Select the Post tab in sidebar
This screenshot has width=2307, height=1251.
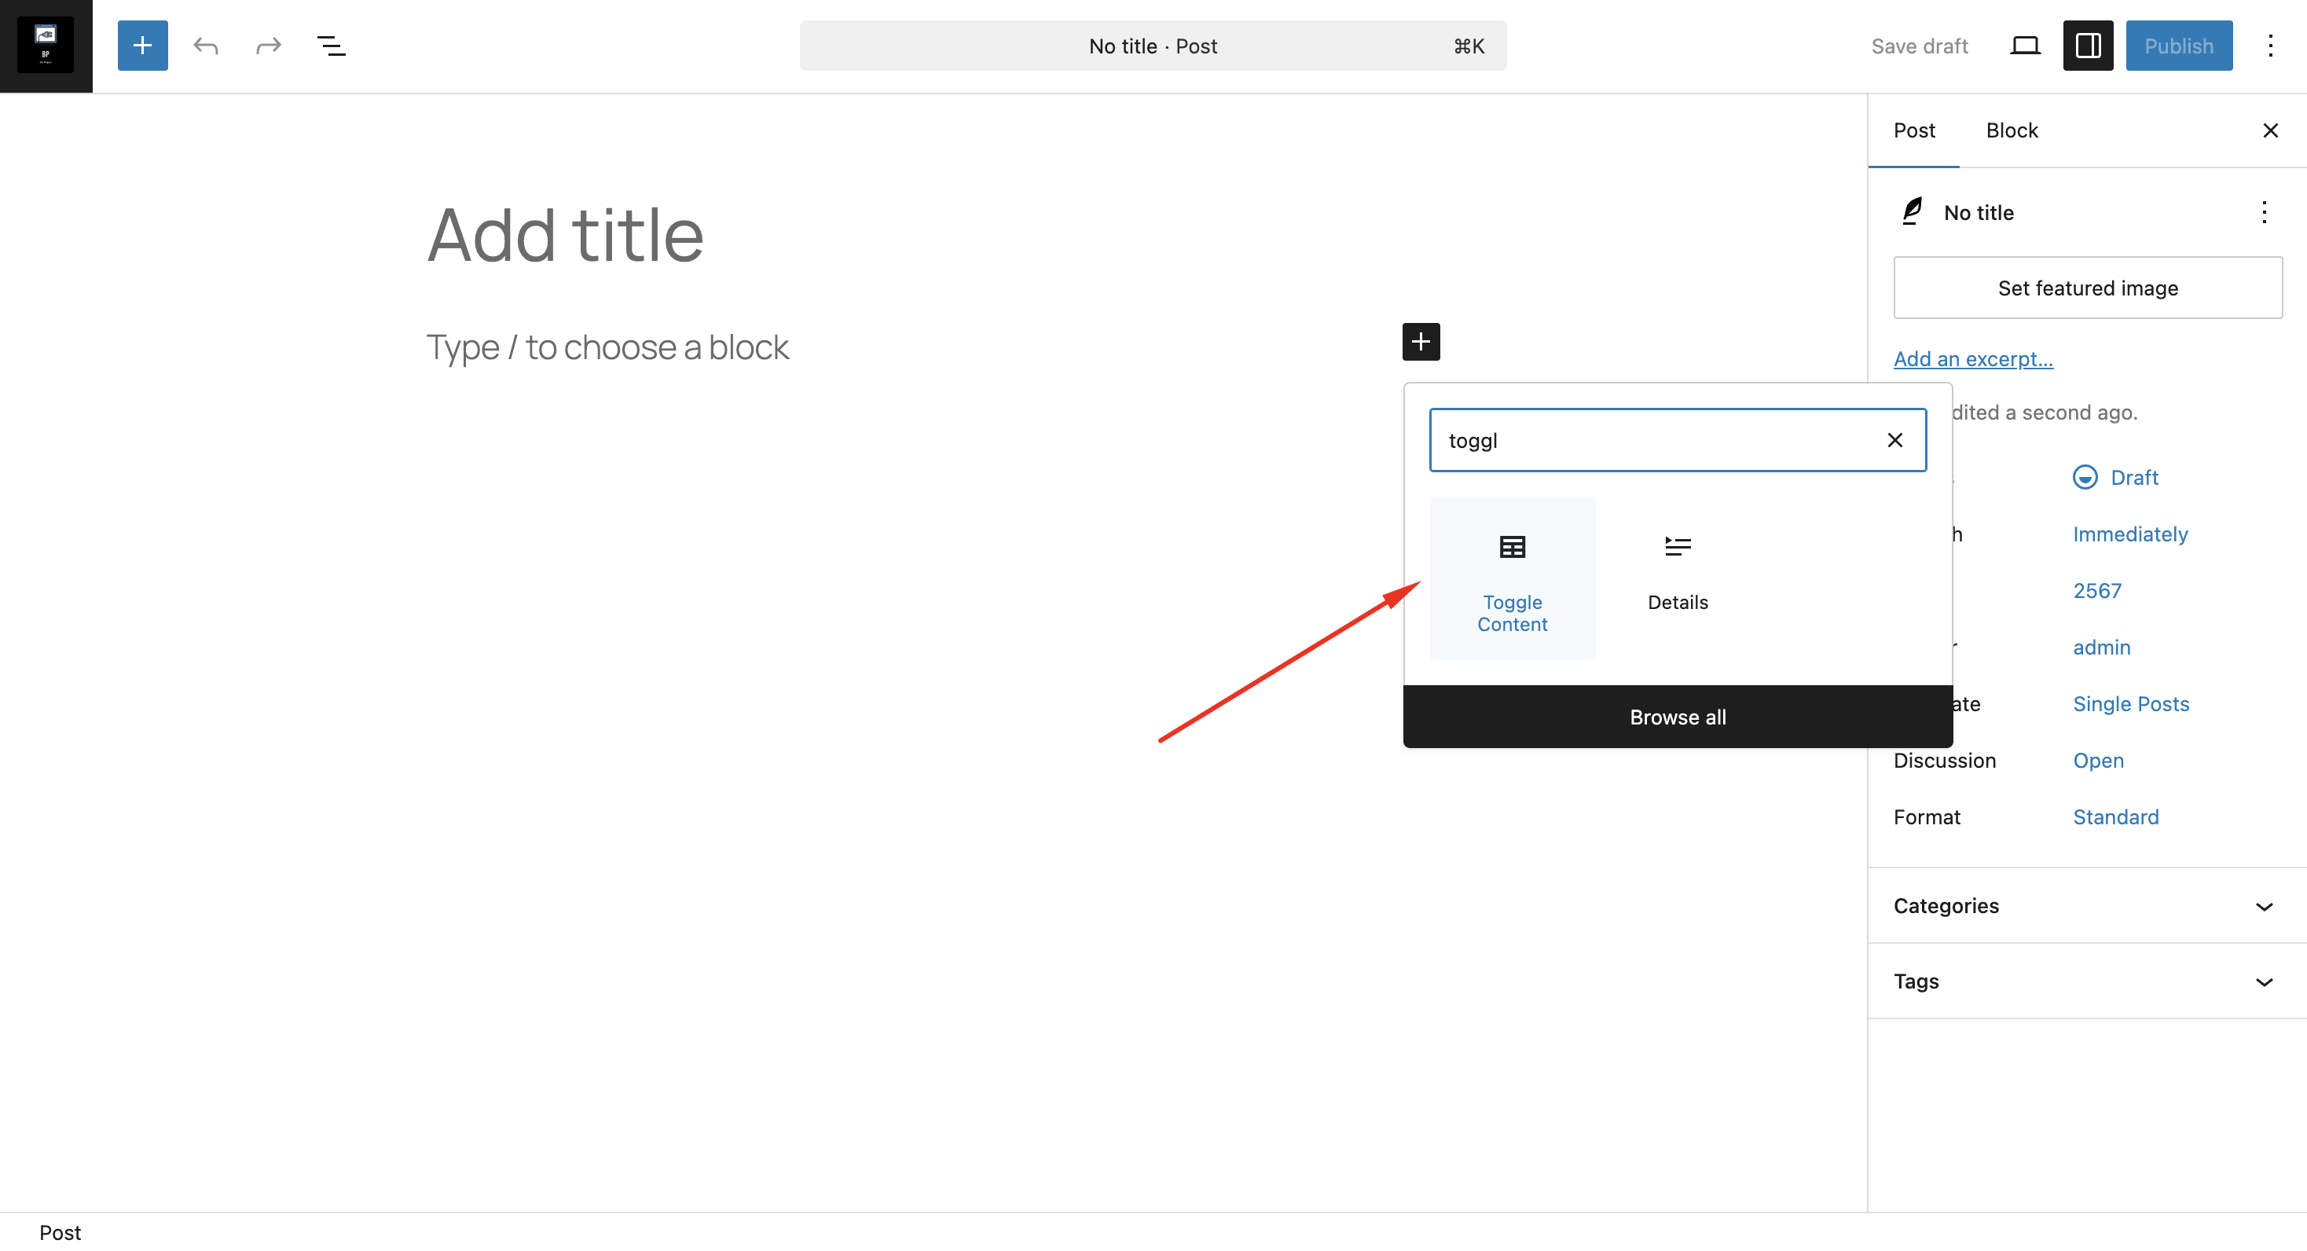pyautogui.click(x=1914, y=130)
